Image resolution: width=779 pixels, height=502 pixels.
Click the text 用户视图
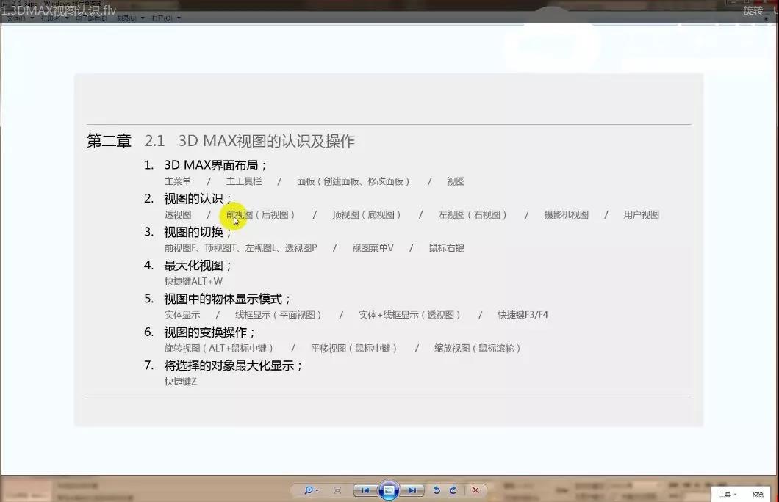(x=642, y=215)
